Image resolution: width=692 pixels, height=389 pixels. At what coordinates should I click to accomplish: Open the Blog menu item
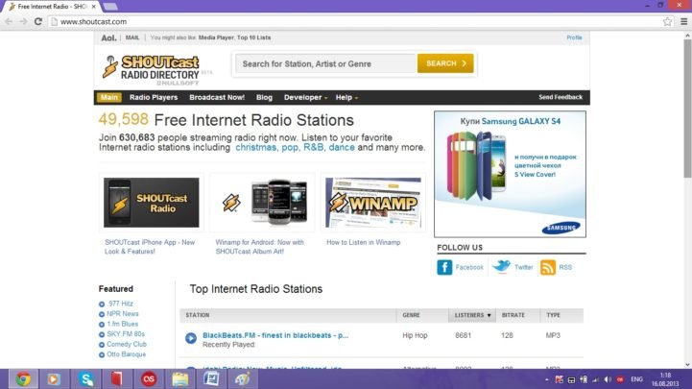264,97
